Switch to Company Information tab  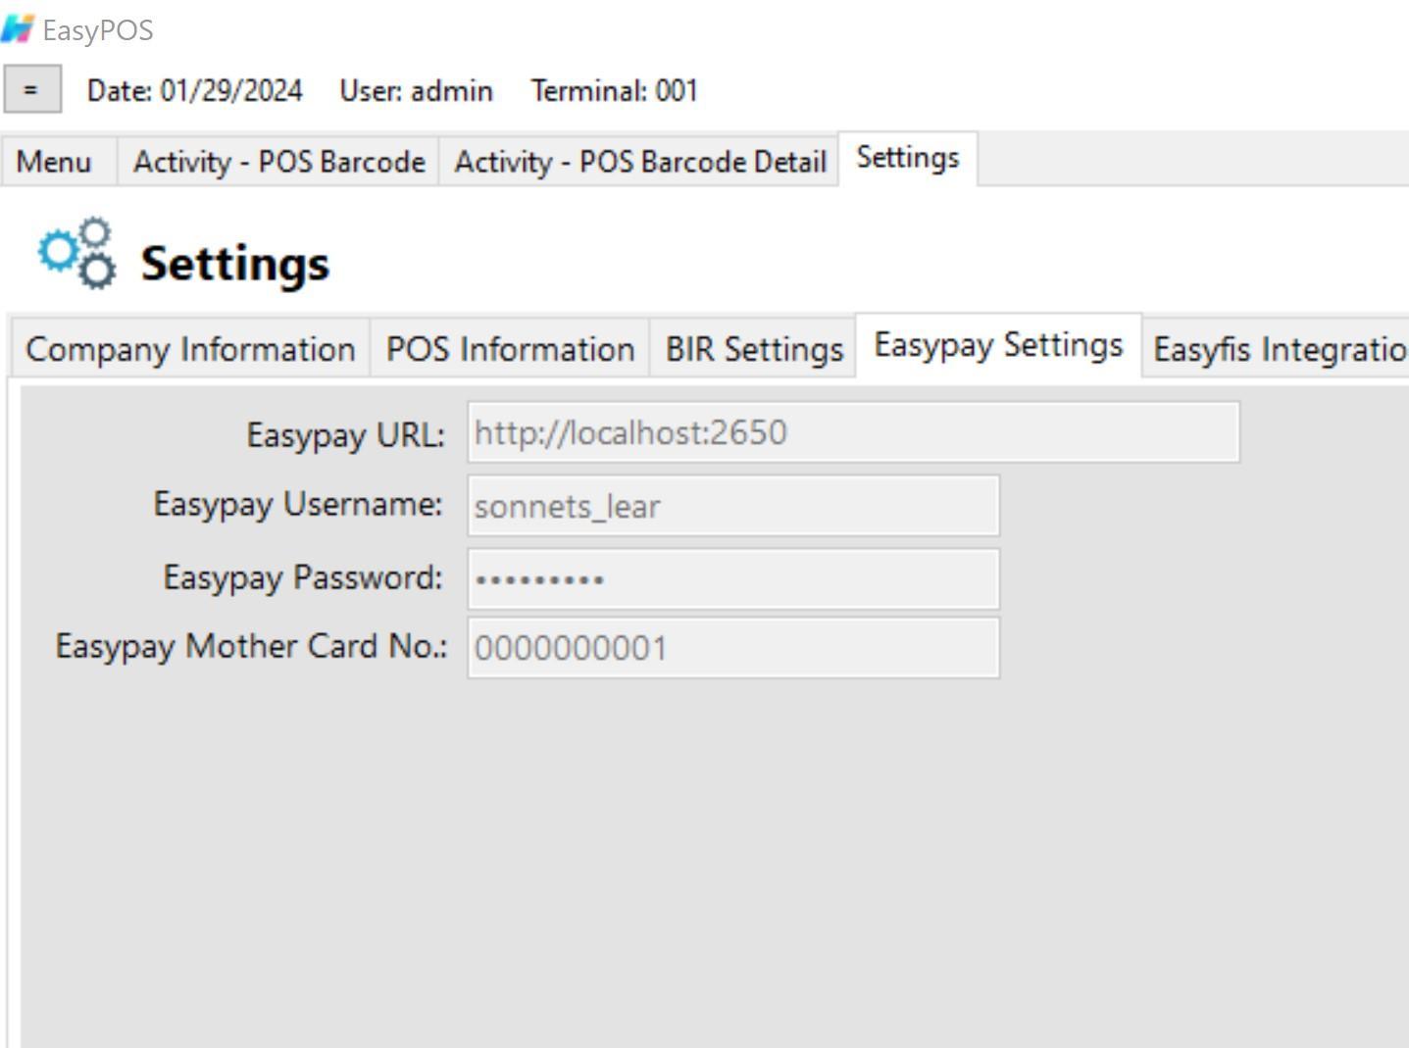coord(190,349)
